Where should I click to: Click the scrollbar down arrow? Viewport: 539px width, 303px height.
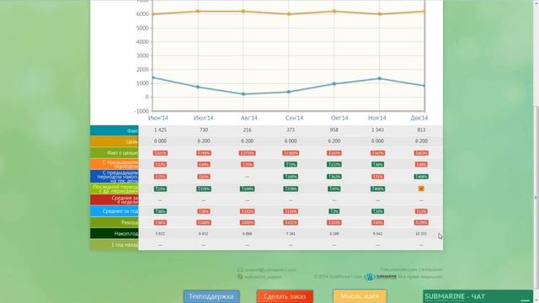536,300
